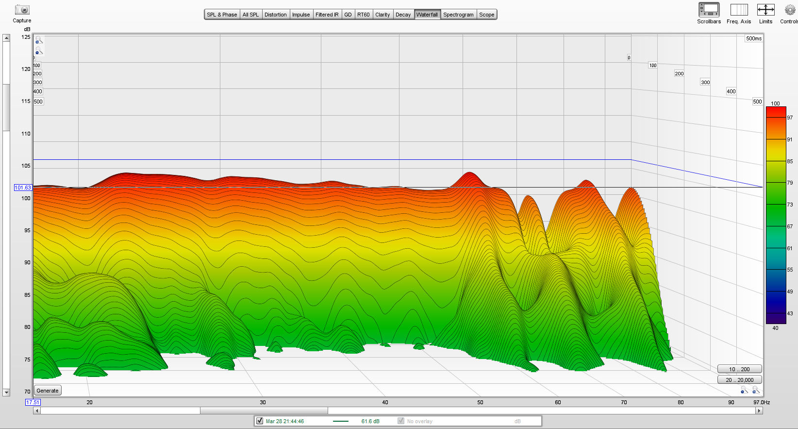Viewport: 798px width, 429px height.
Task: Click the right-side 100 time slice label
Action: 653,65
